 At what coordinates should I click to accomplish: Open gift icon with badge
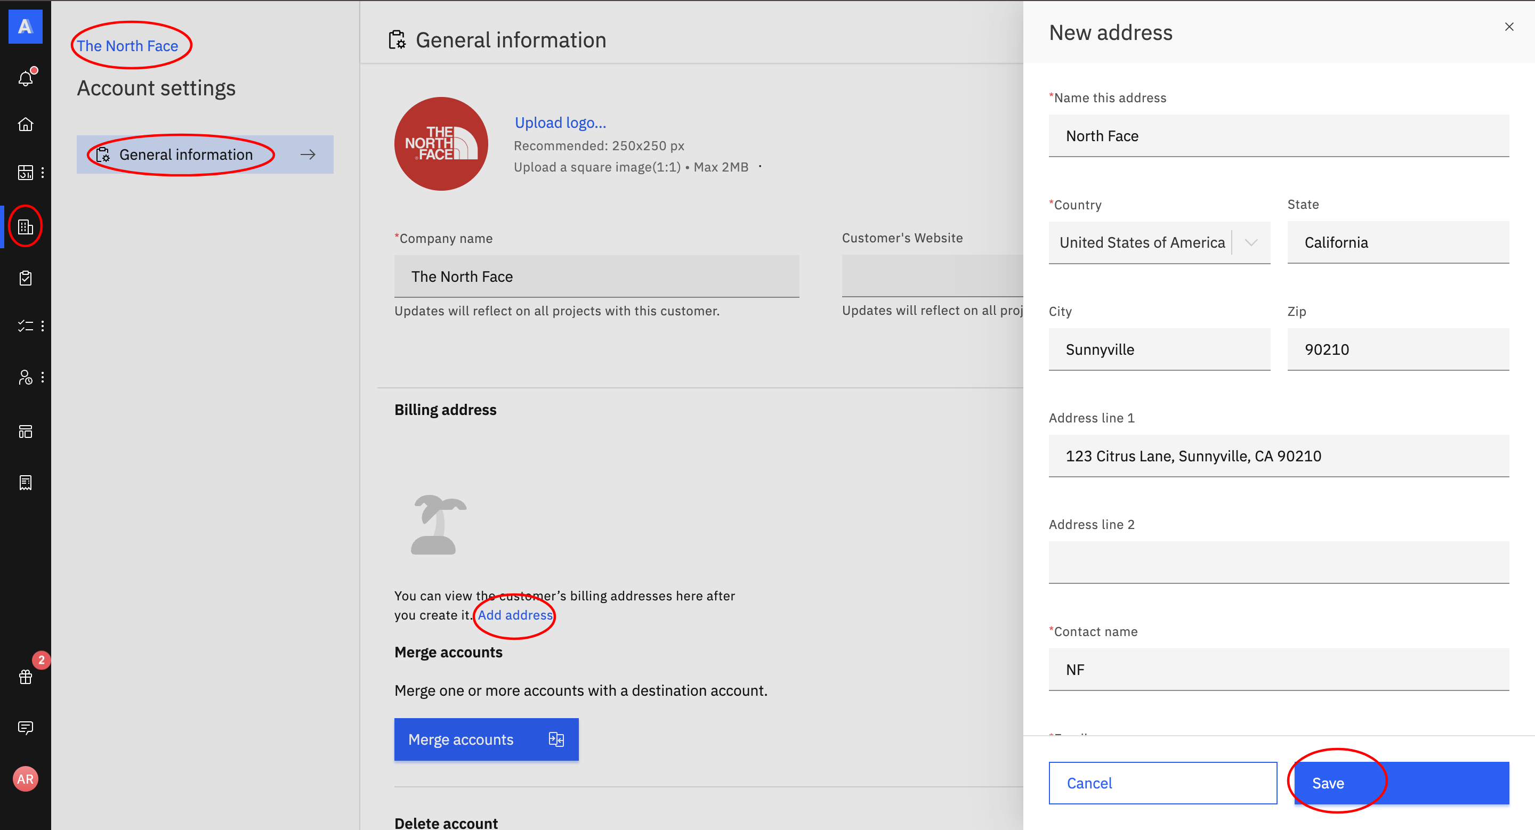(25, 677)
